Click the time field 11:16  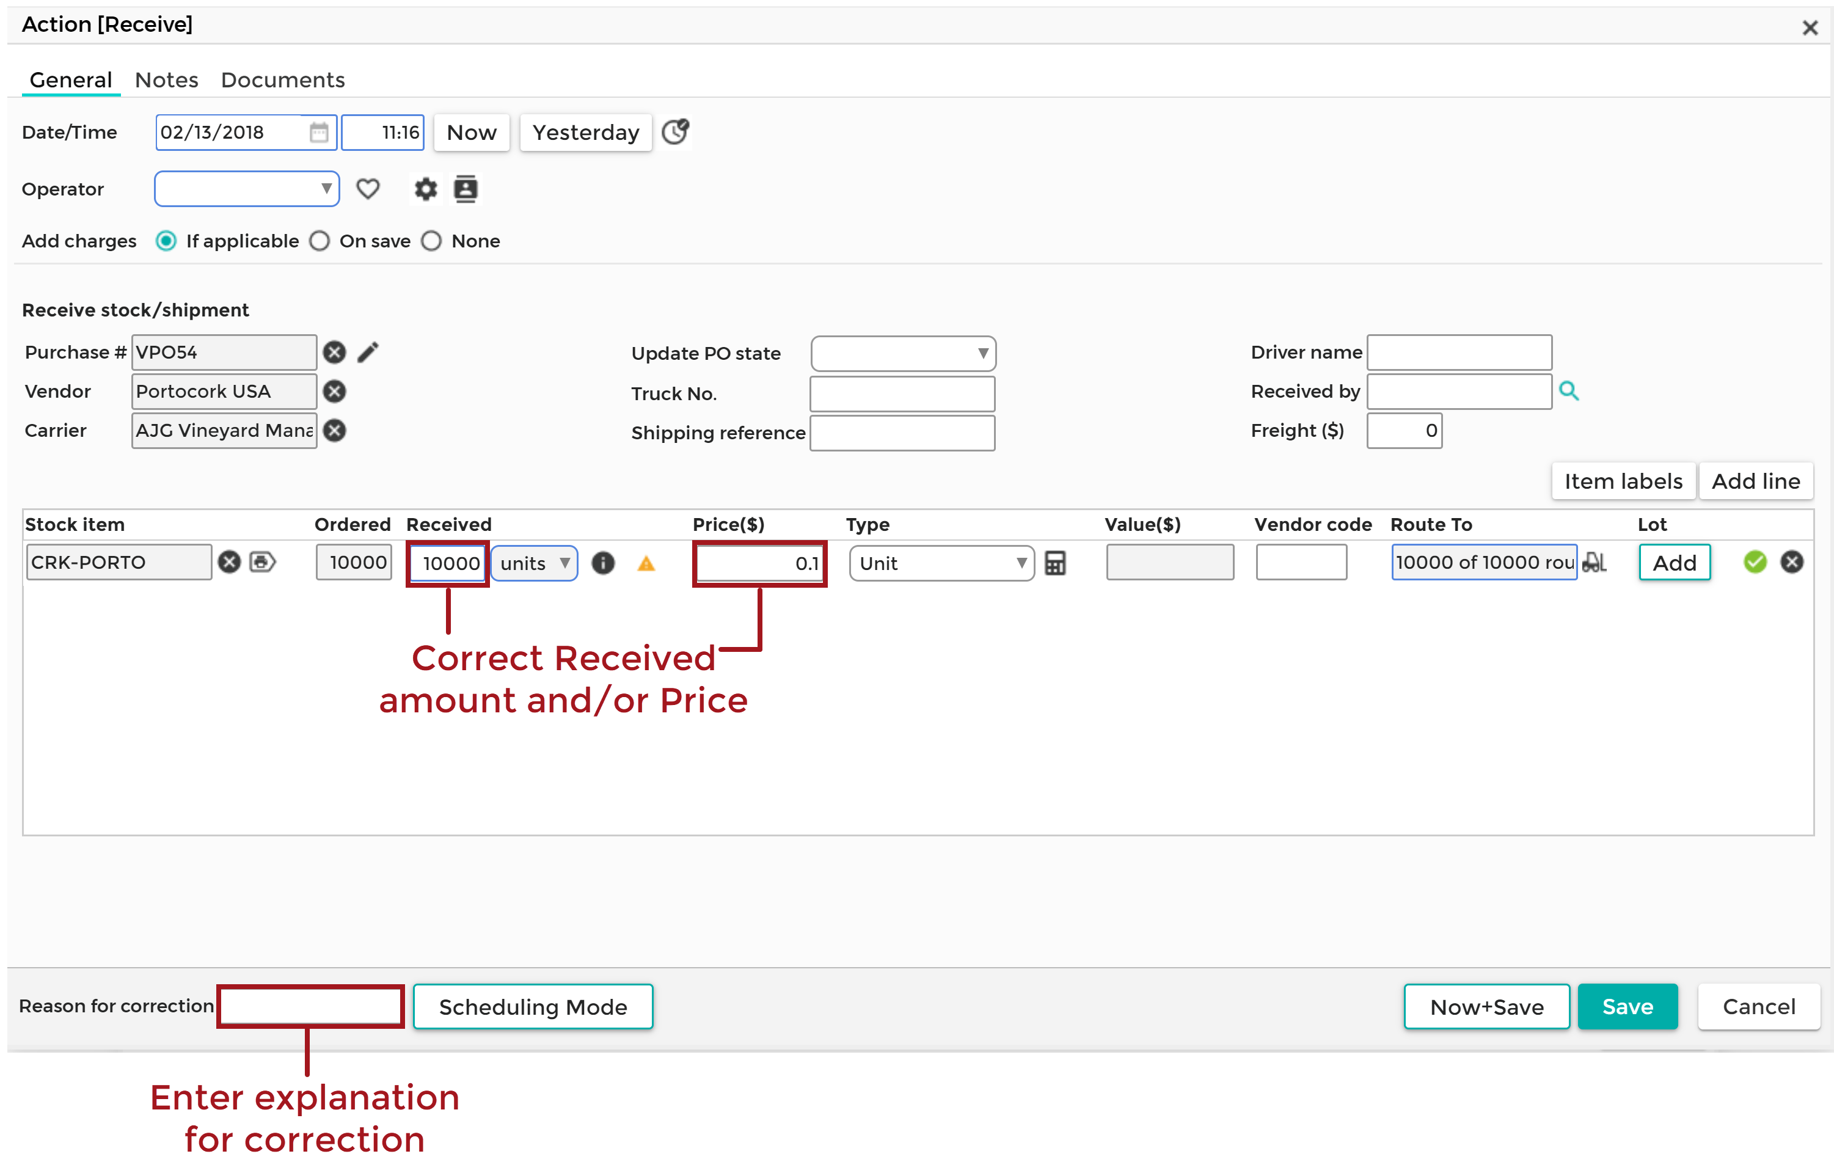[x=382, y=133]
